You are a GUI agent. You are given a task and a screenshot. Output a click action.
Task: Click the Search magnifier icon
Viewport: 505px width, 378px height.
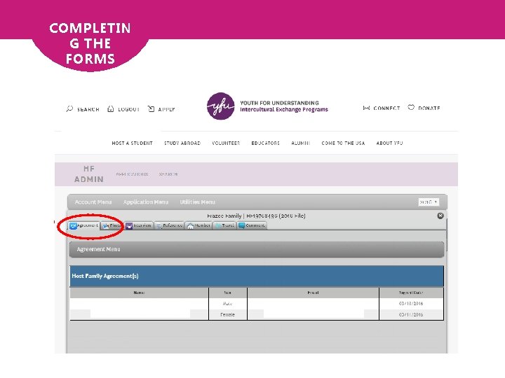click(x=69, y=108)
